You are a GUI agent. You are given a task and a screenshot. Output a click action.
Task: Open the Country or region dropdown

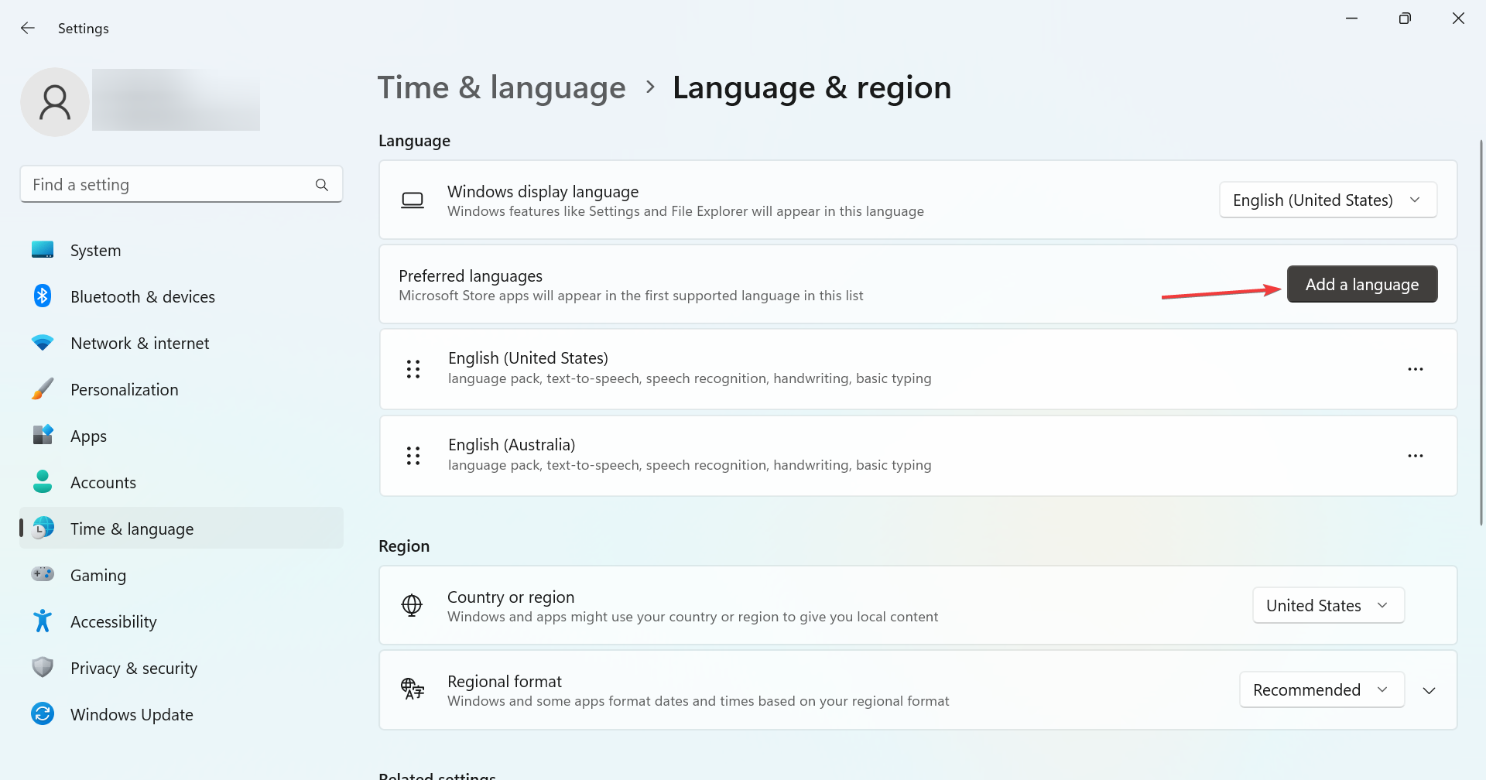(x=1327, y=606)
